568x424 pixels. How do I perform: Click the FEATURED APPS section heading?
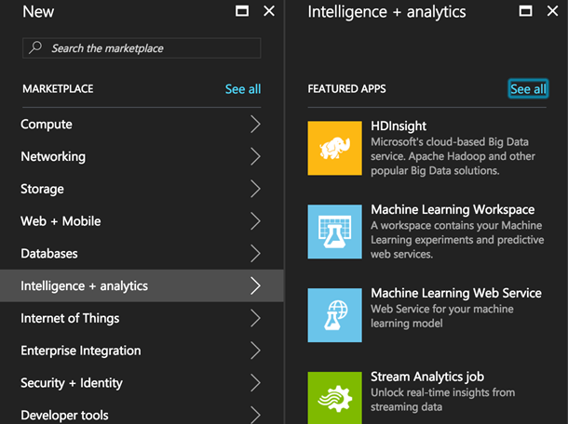click(x=346, y=88)
